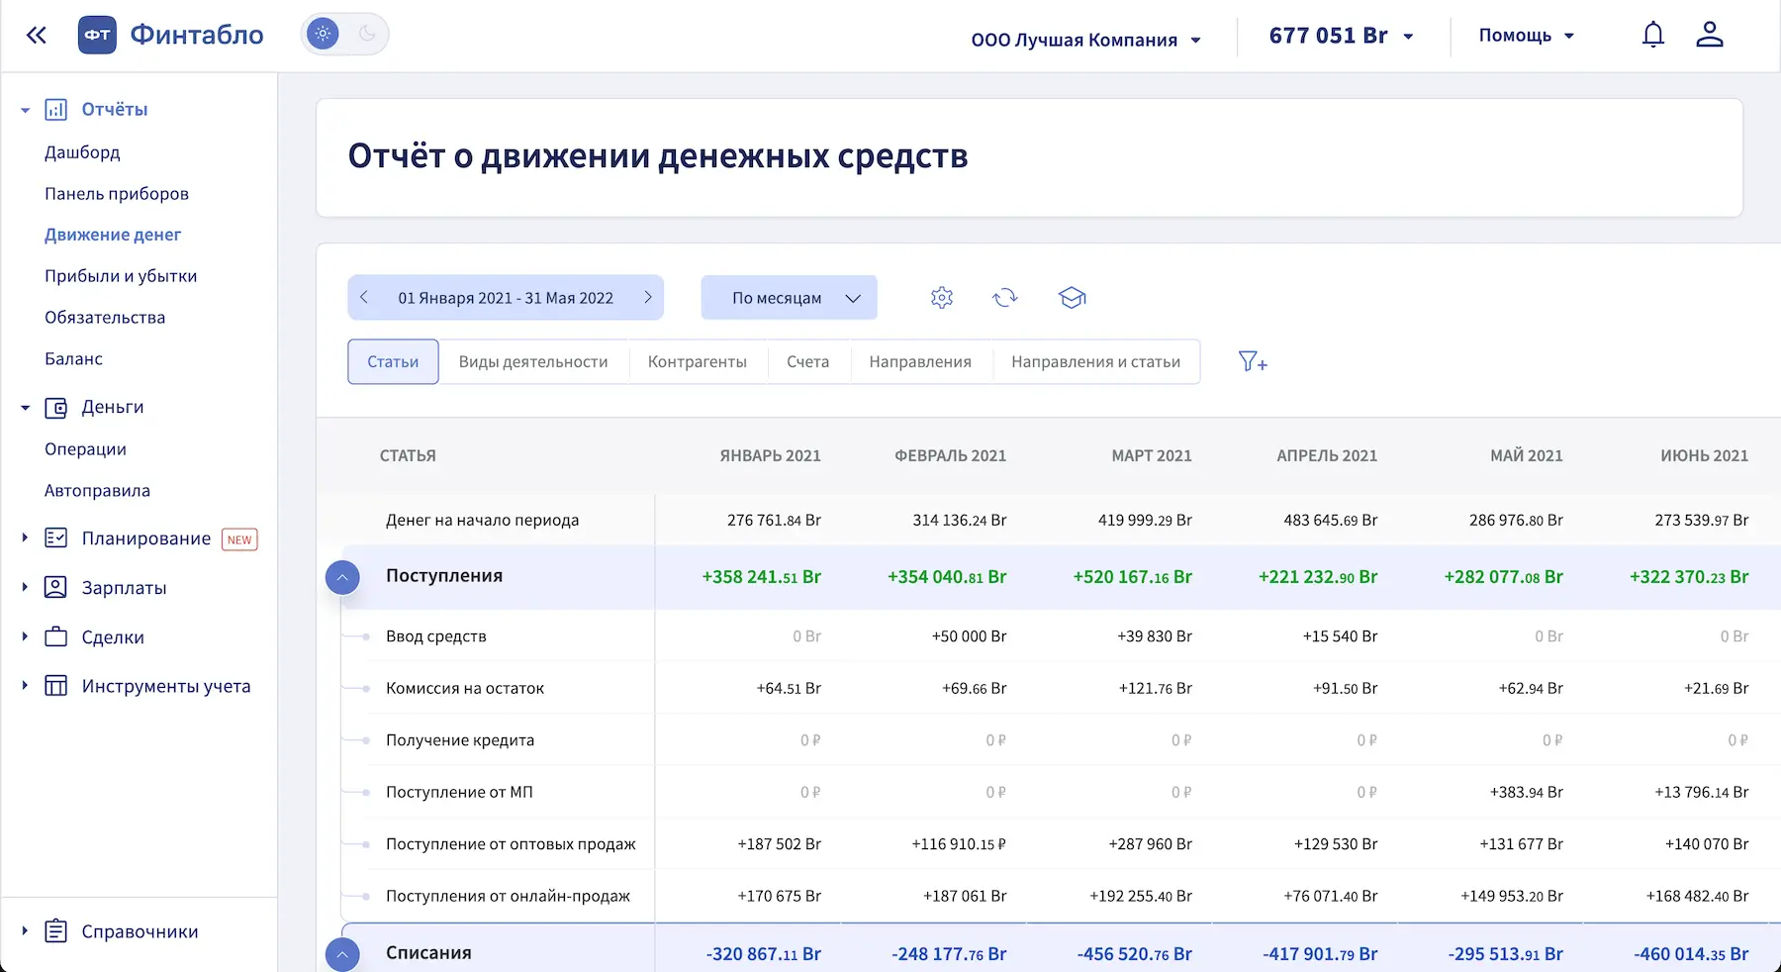The image size is (1781, 972).
Task: Click the NEW badge next to Планирование
Action: 239,539
